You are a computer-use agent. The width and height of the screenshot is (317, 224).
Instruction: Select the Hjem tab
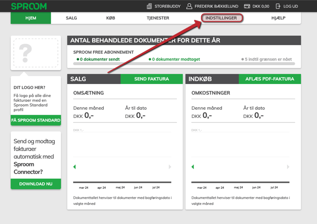(31, 18)
